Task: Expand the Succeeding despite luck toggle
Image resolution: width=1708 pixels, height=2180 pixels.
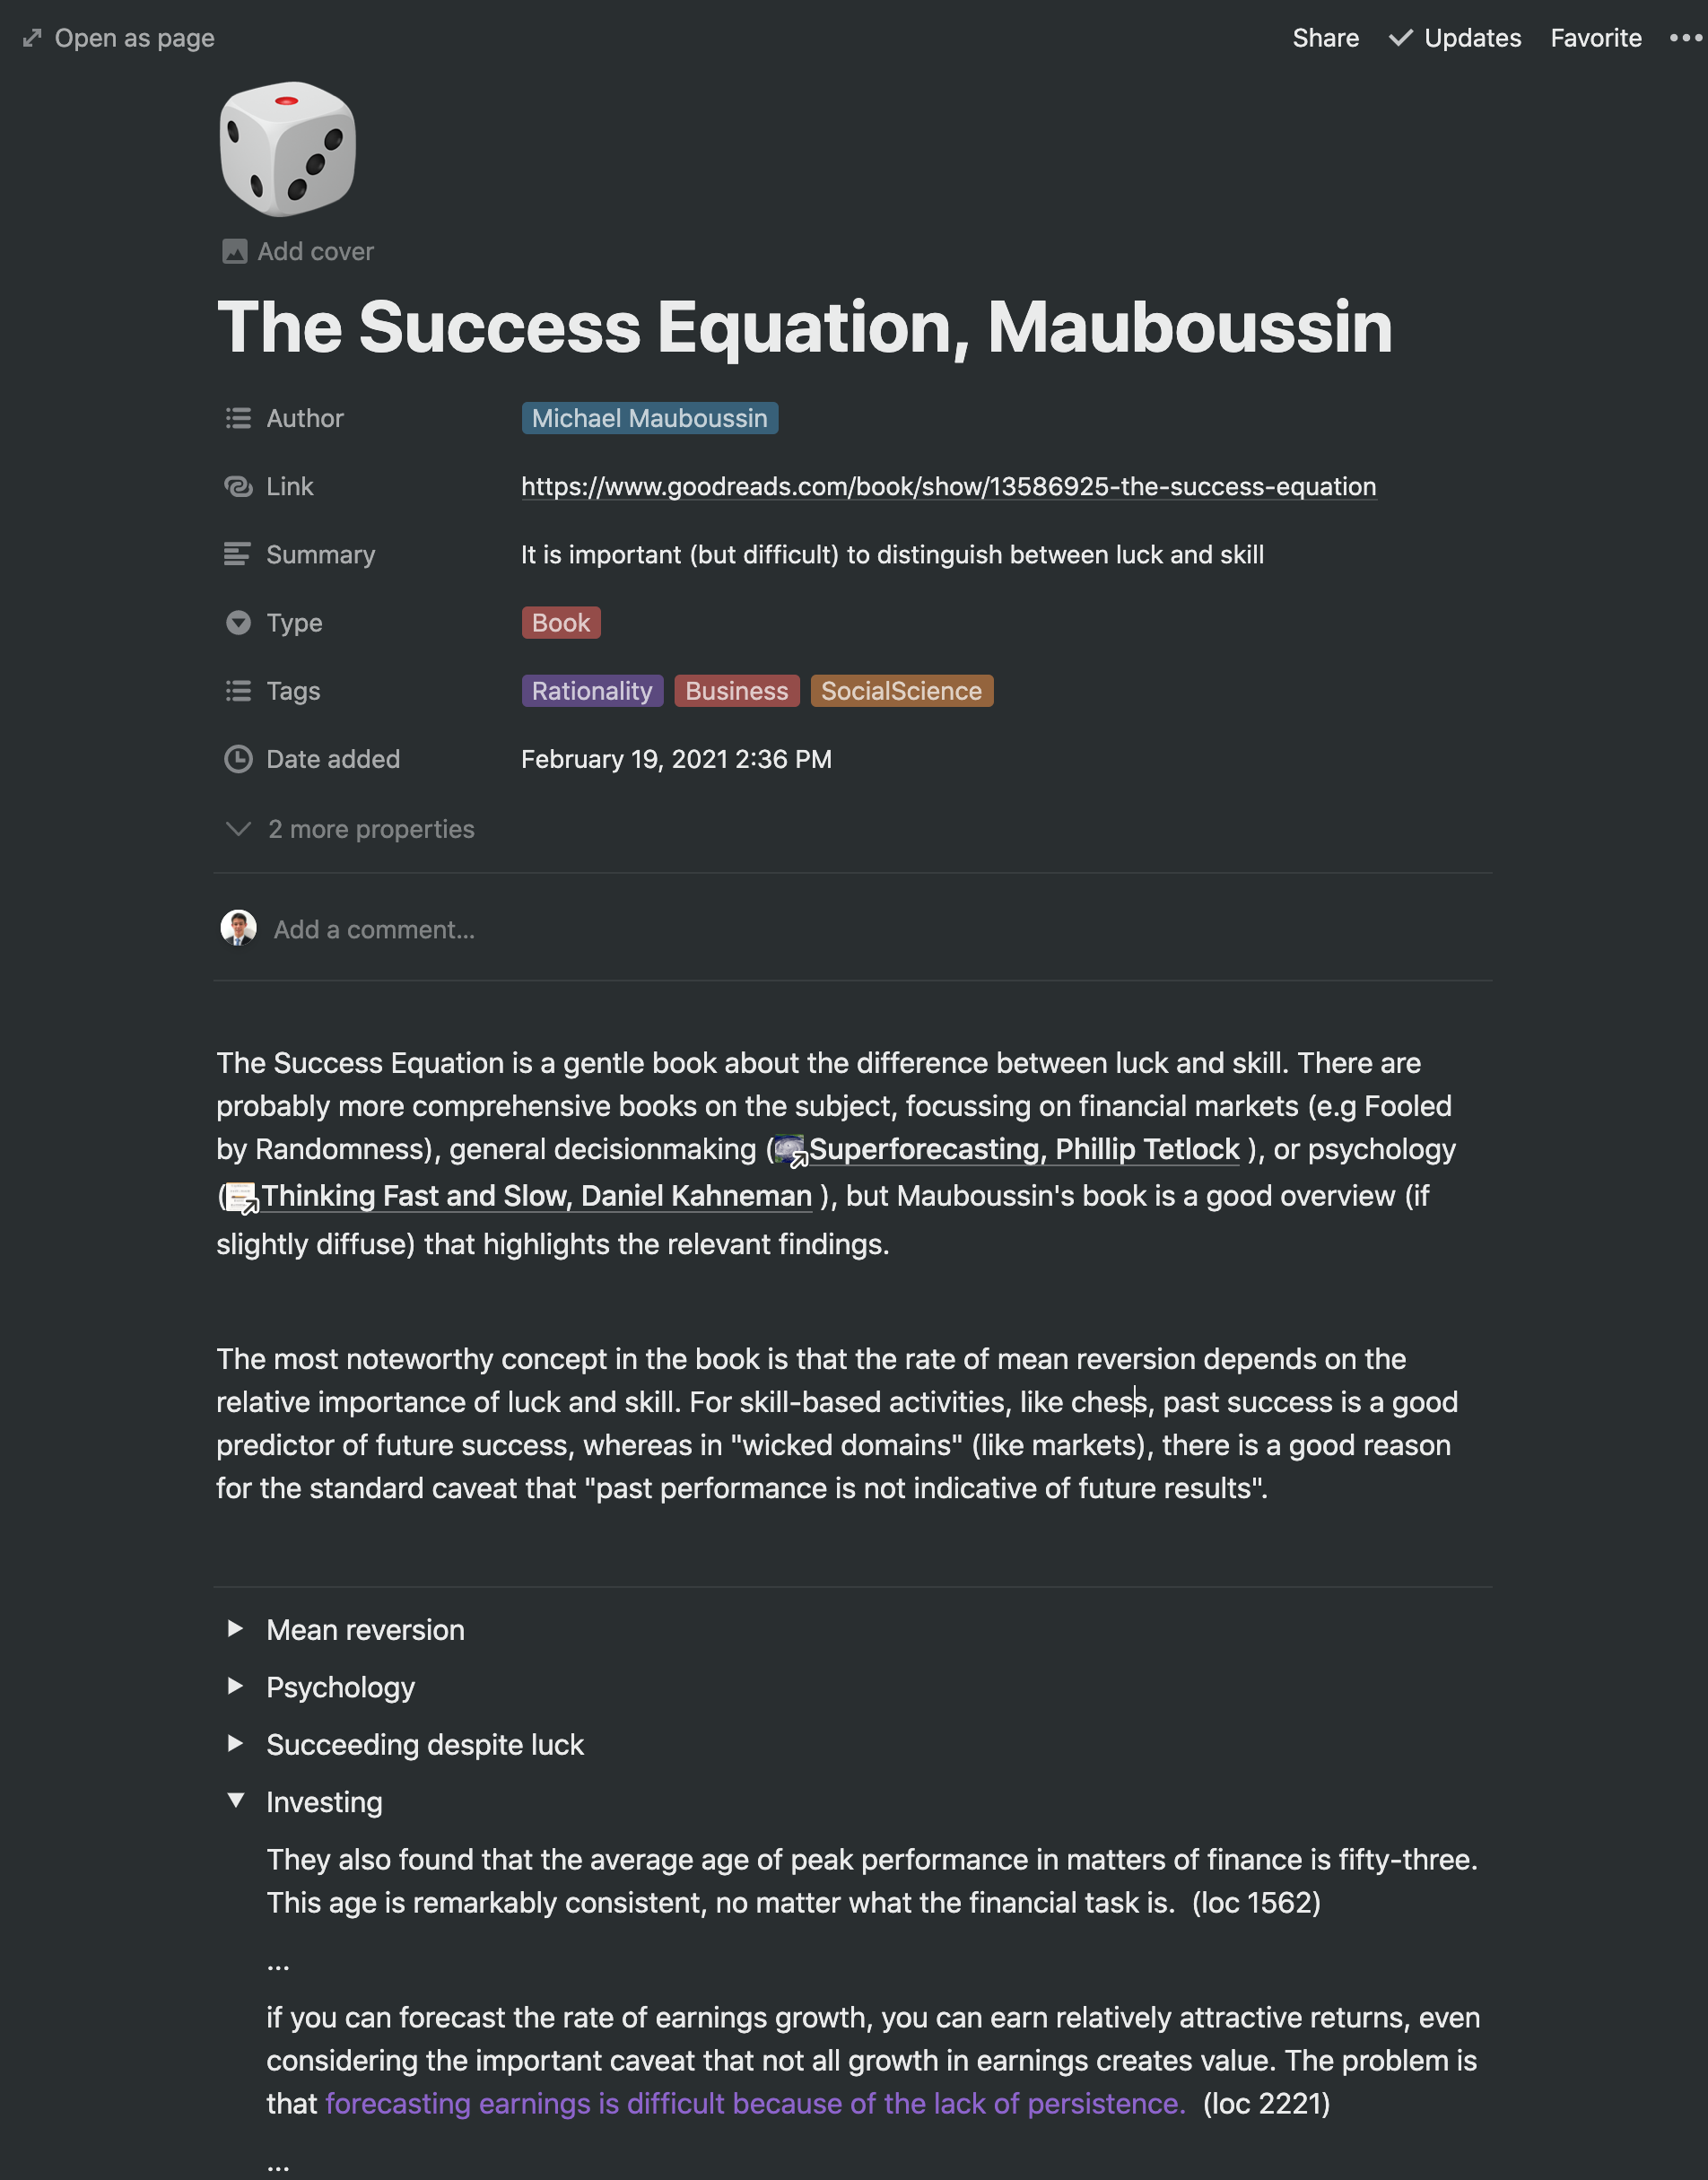Action: pos(235,1743)
